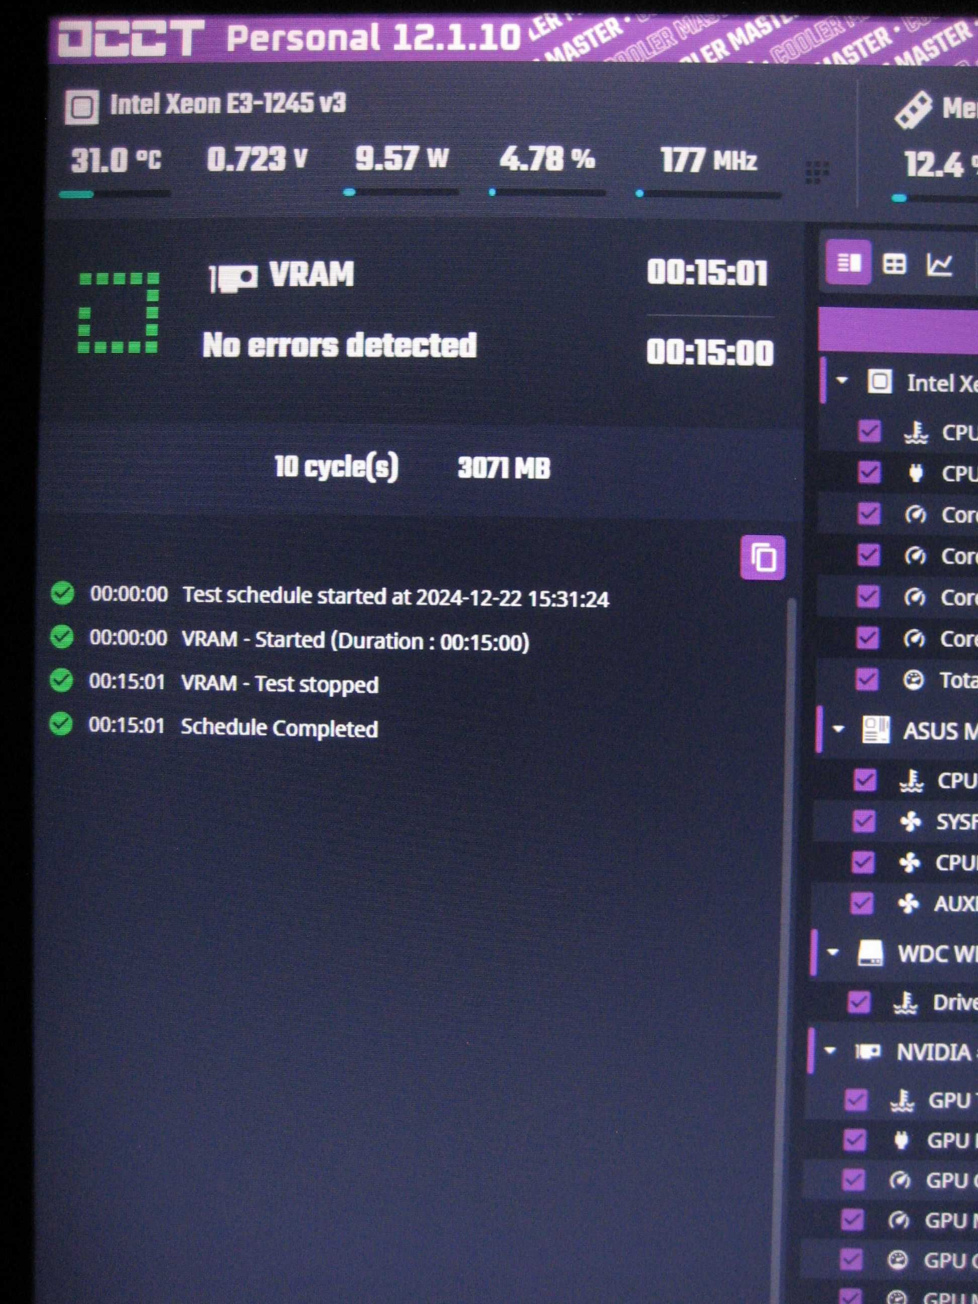Copy the test log with the purple copy icon

762,557
